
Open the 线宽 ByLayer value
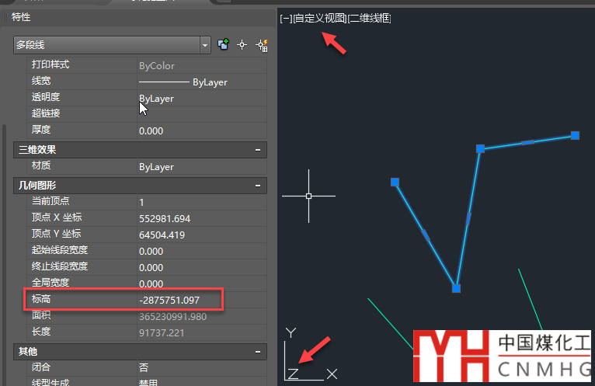[202, 82]
